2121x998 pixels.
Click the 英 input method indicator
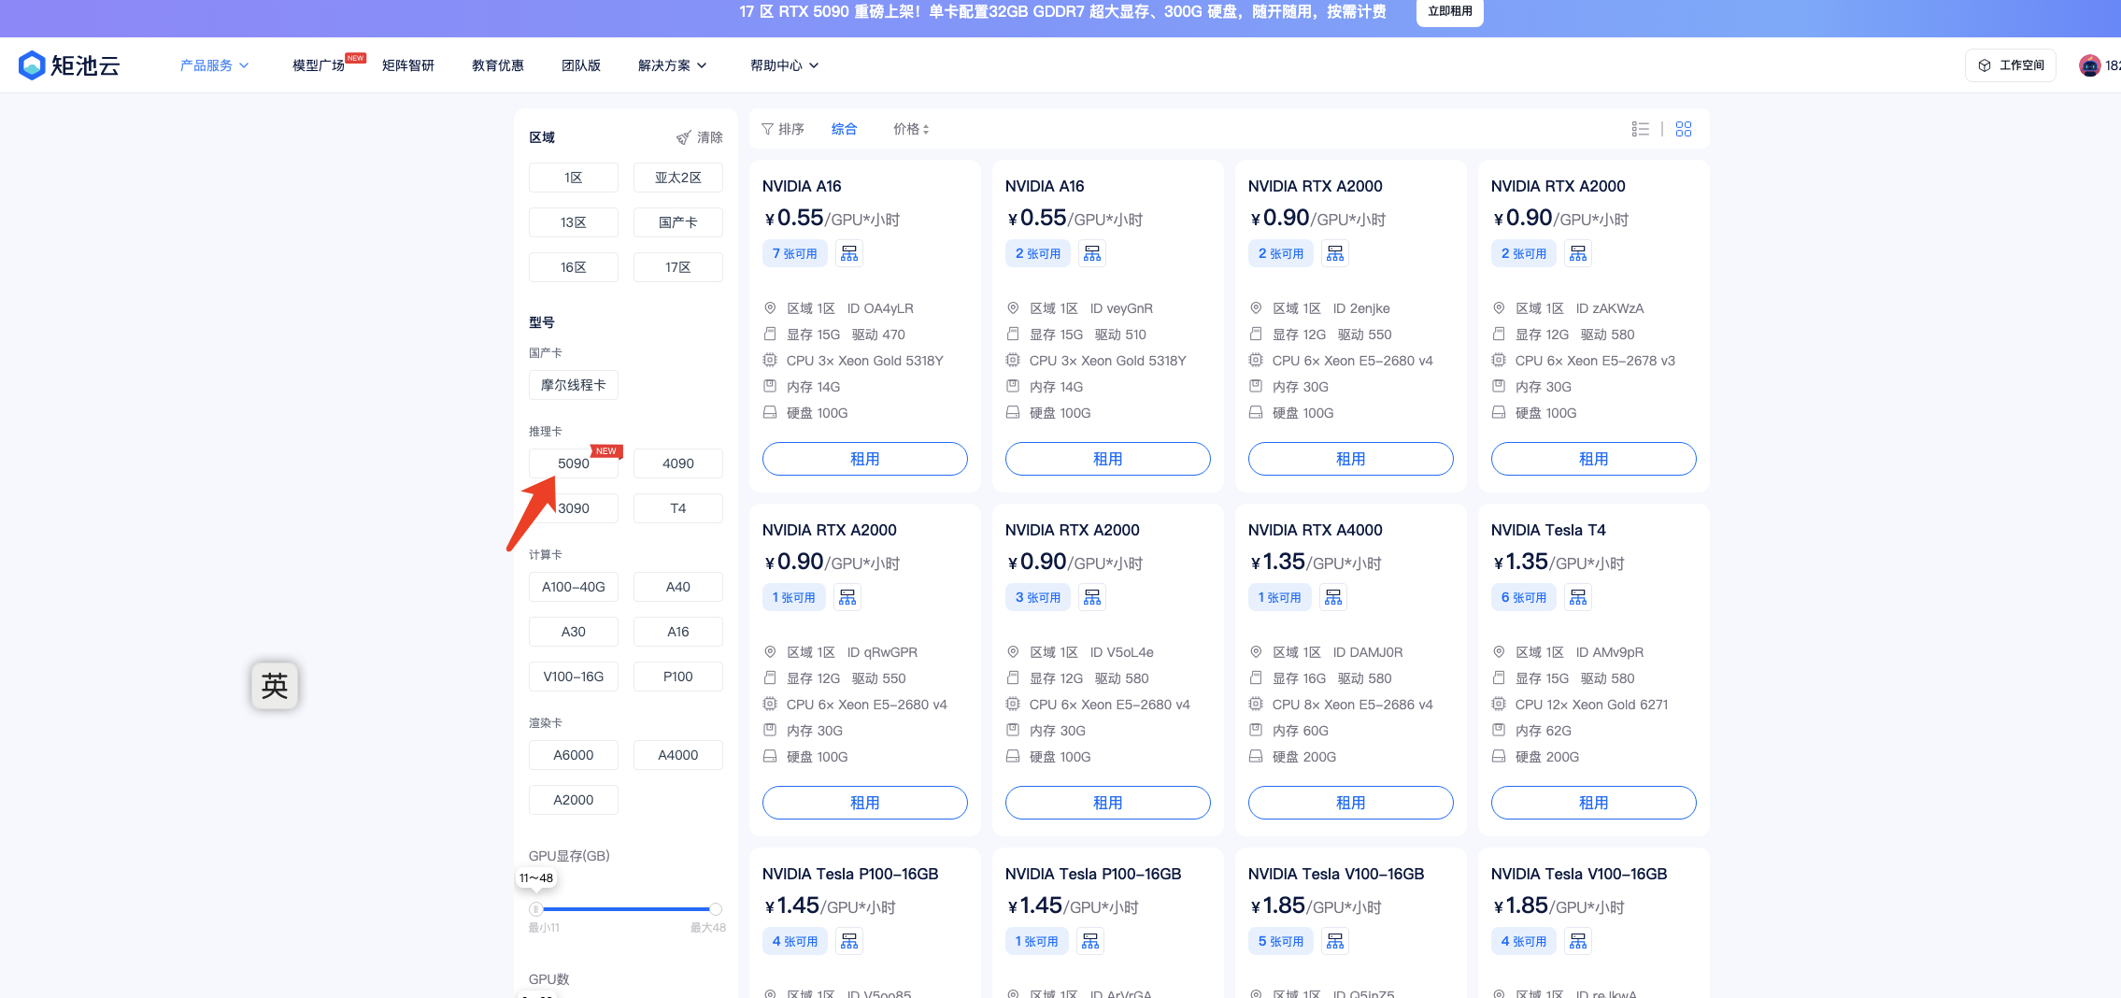[275, 686]
